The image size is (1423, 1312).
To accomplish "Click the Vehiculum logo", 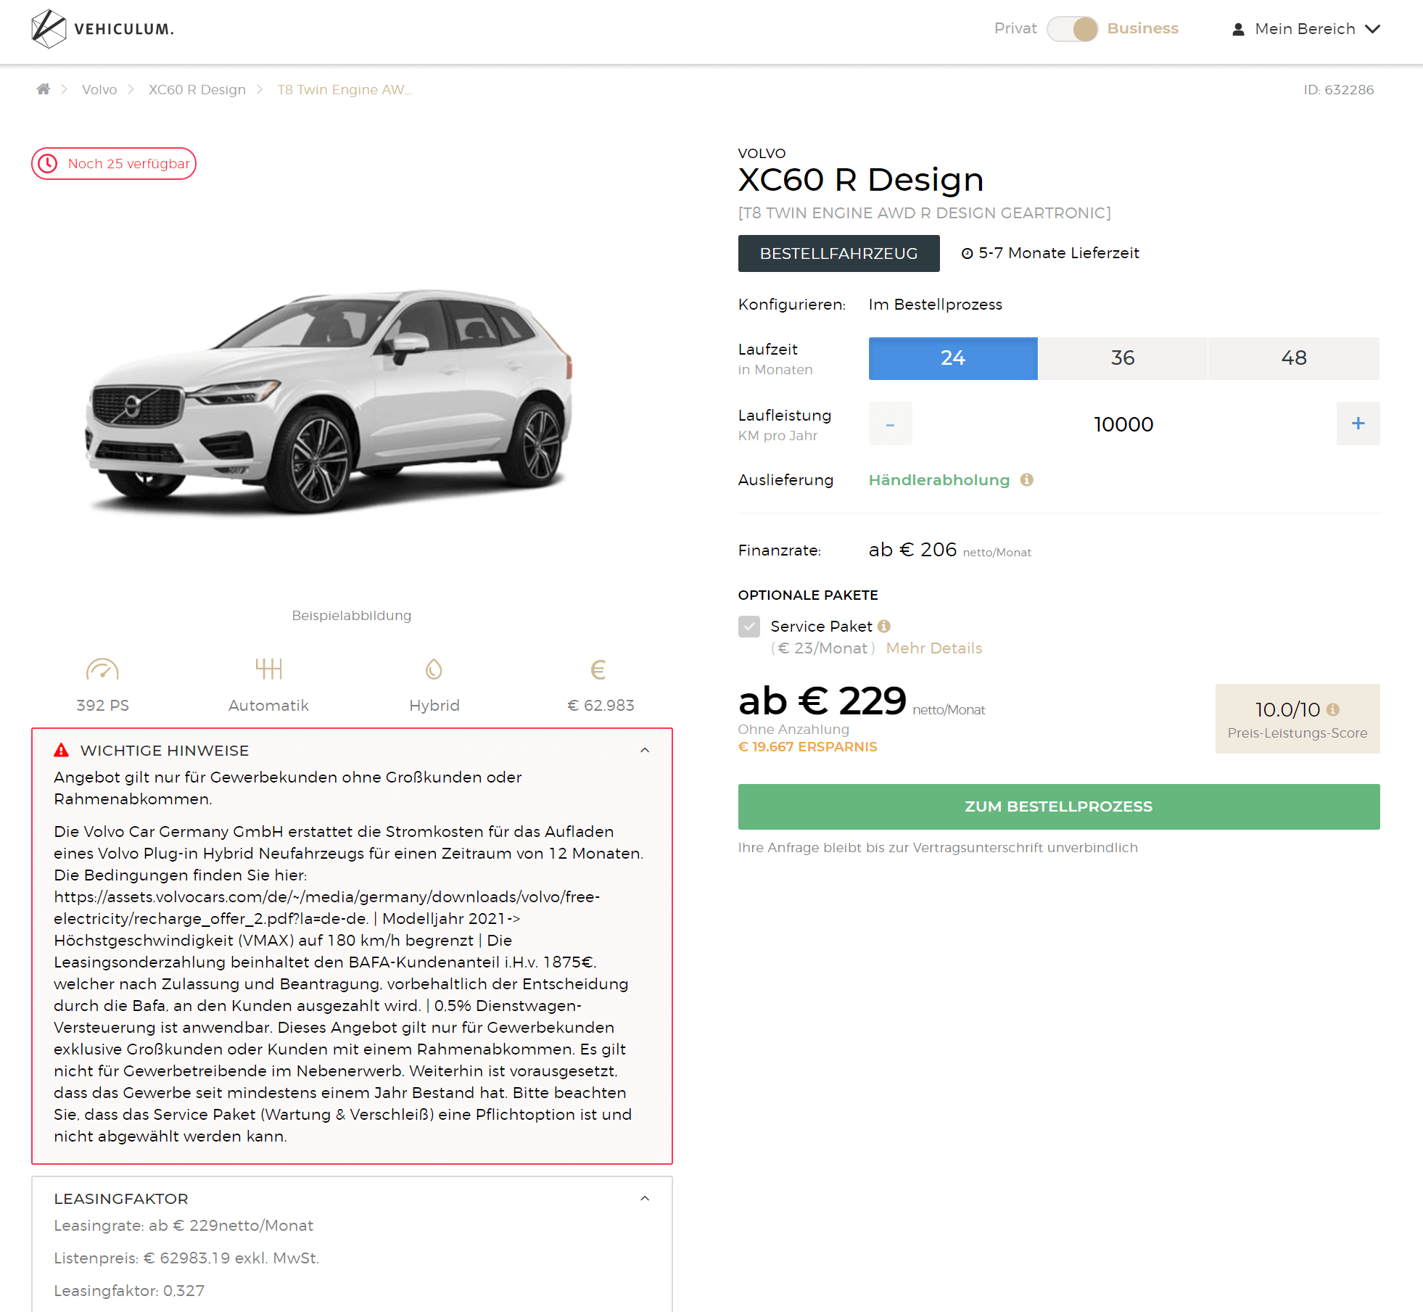I will click(x=102, y=29).
